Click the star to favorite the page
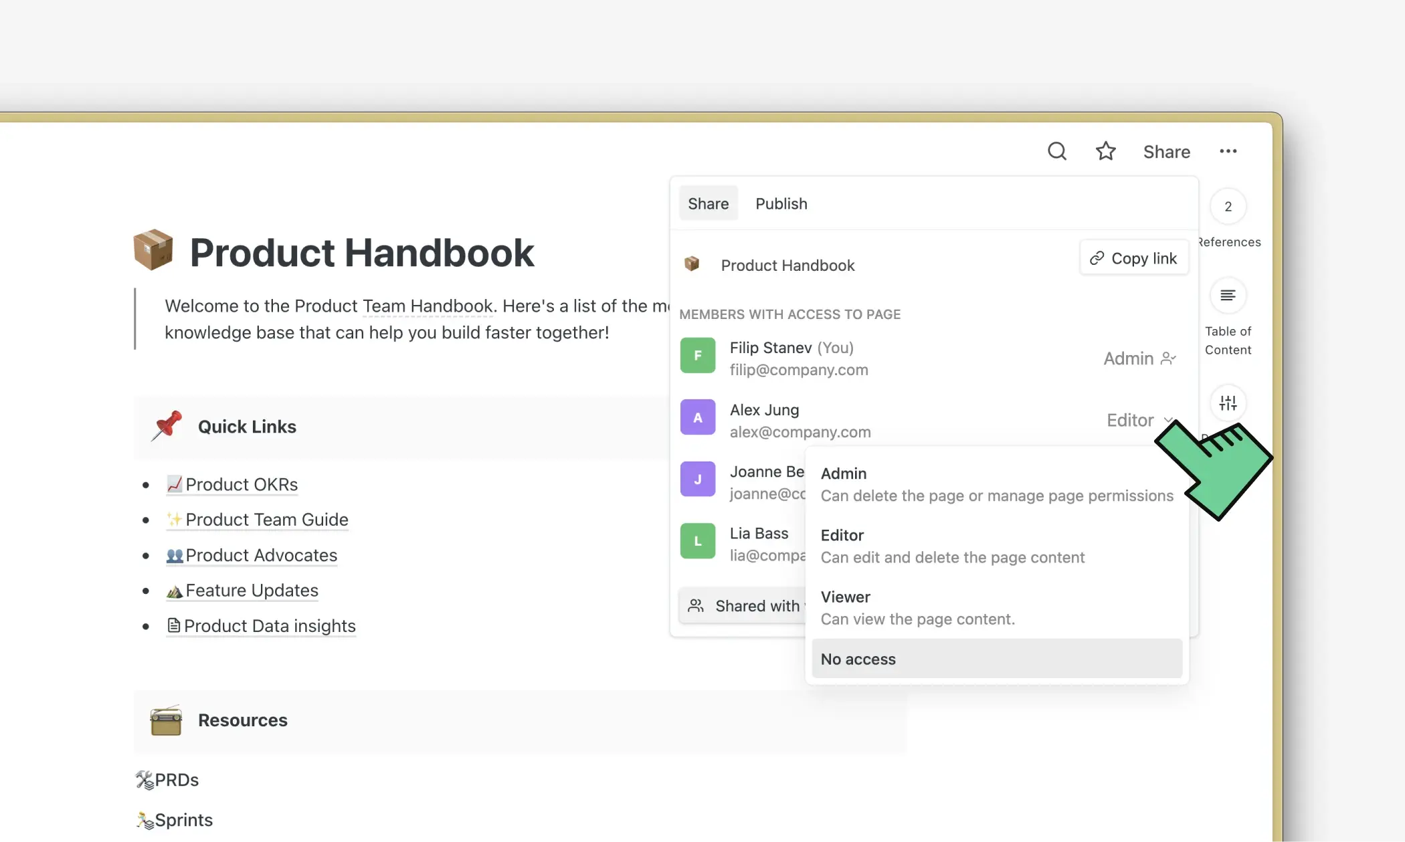The image size is (1405, 842). point(1105,151)
